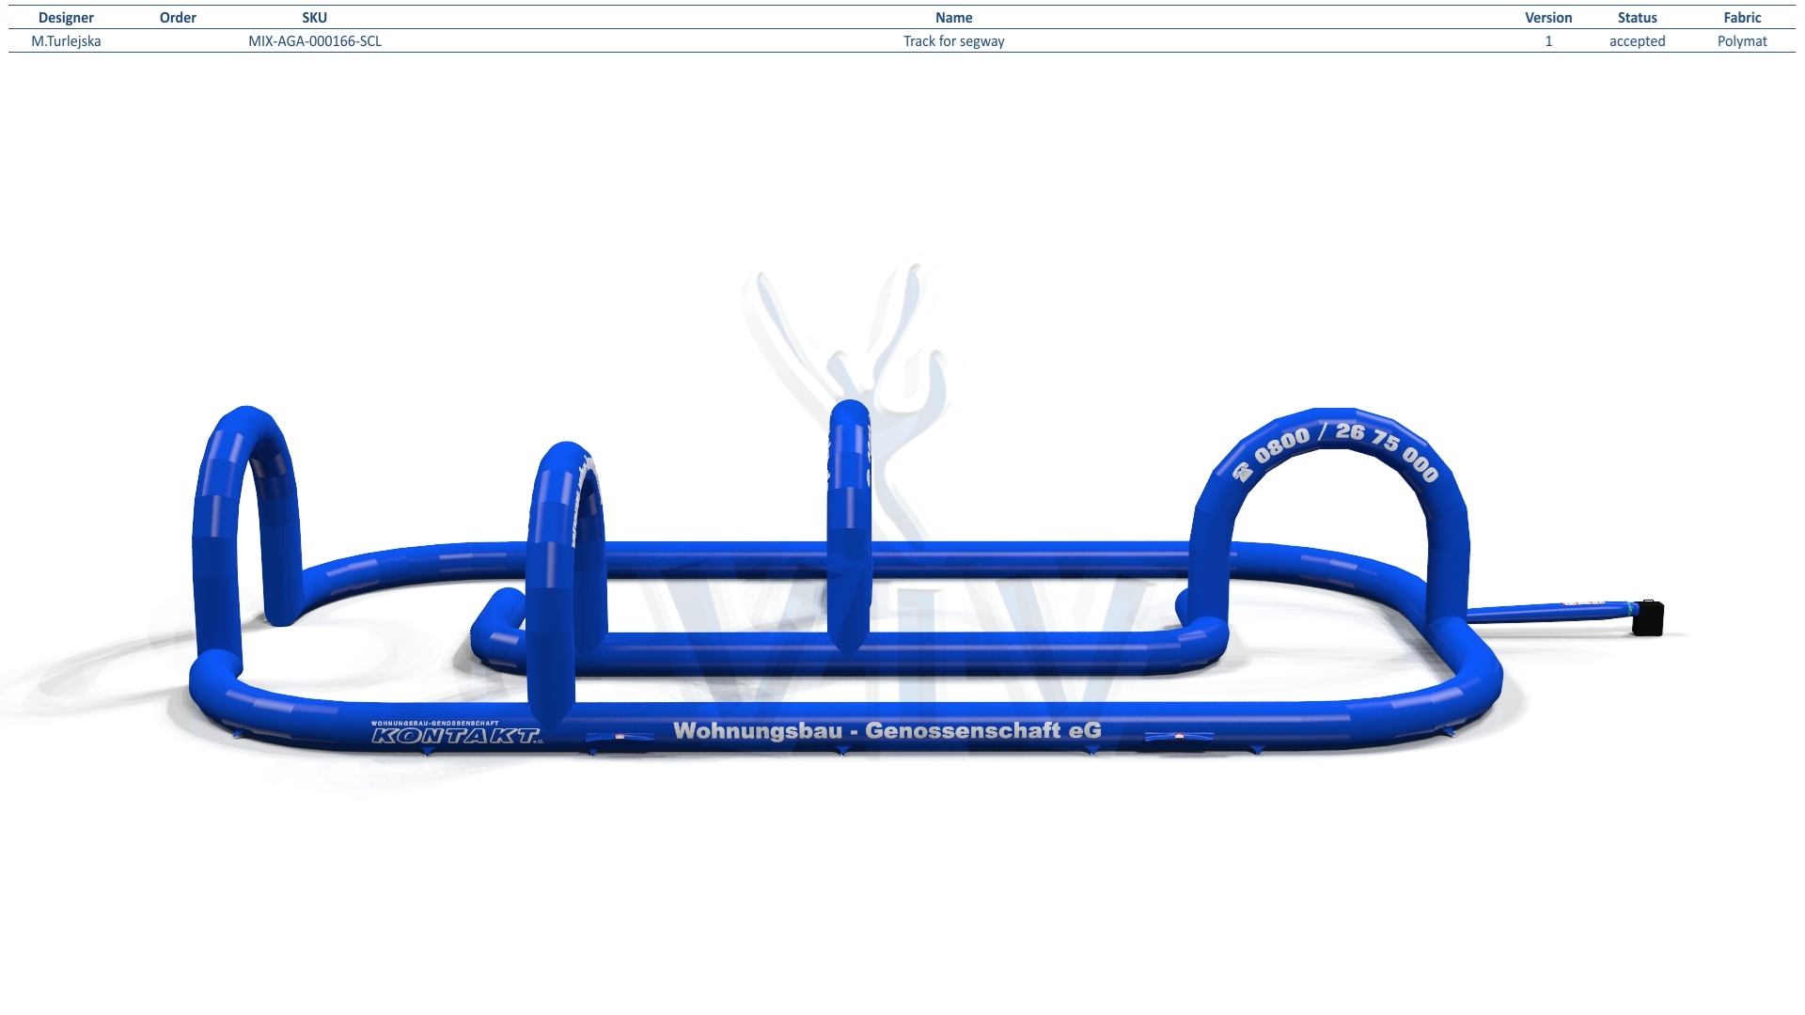Select product name Track for segway
Image resolution: width=1805 pixels, height=1015 pixels.
tap(953, 41)
